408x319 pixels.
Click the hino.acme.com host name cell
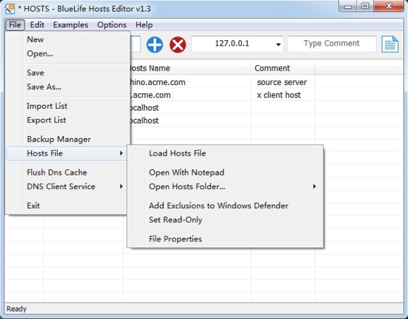(190, 82)
